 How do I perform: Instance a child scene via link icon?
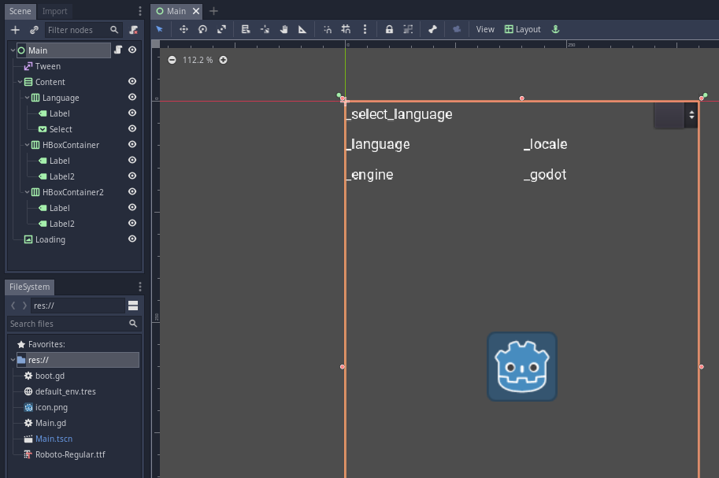[34, 30]
